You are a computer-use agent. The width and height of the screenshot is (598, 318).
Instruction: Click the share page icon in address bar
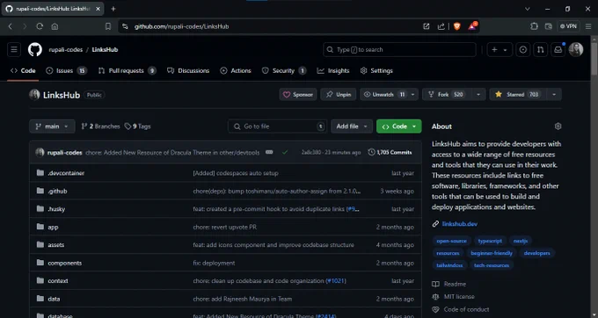coord(441,26)
